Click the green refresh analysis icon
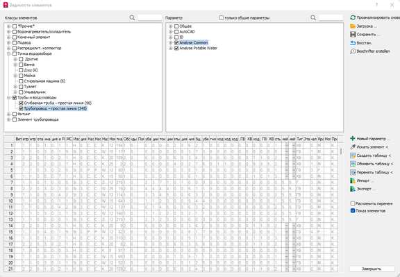400x277 pixels. coord(353,17)
